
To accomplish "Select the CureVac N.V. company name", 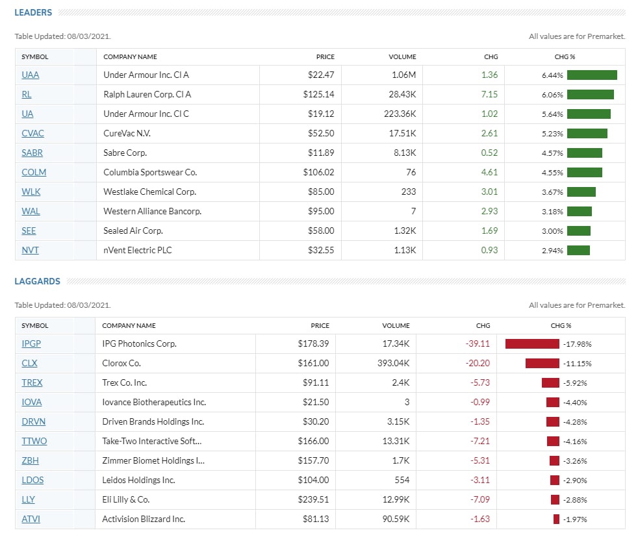I will click(127, 133).
